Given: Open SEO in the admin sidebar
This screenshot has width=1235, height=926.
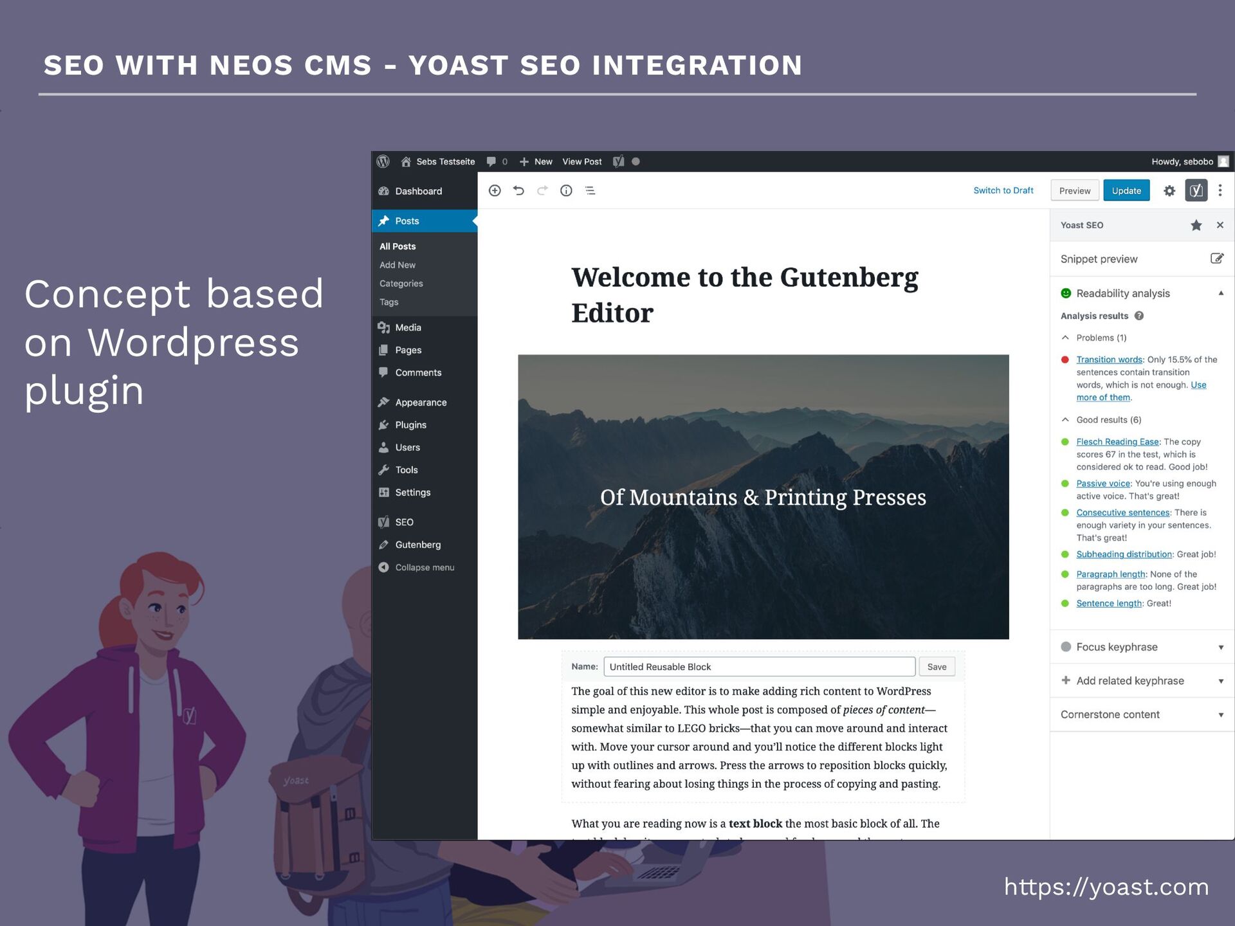Looking at the screenshot, I should click(x=425, y=522).
